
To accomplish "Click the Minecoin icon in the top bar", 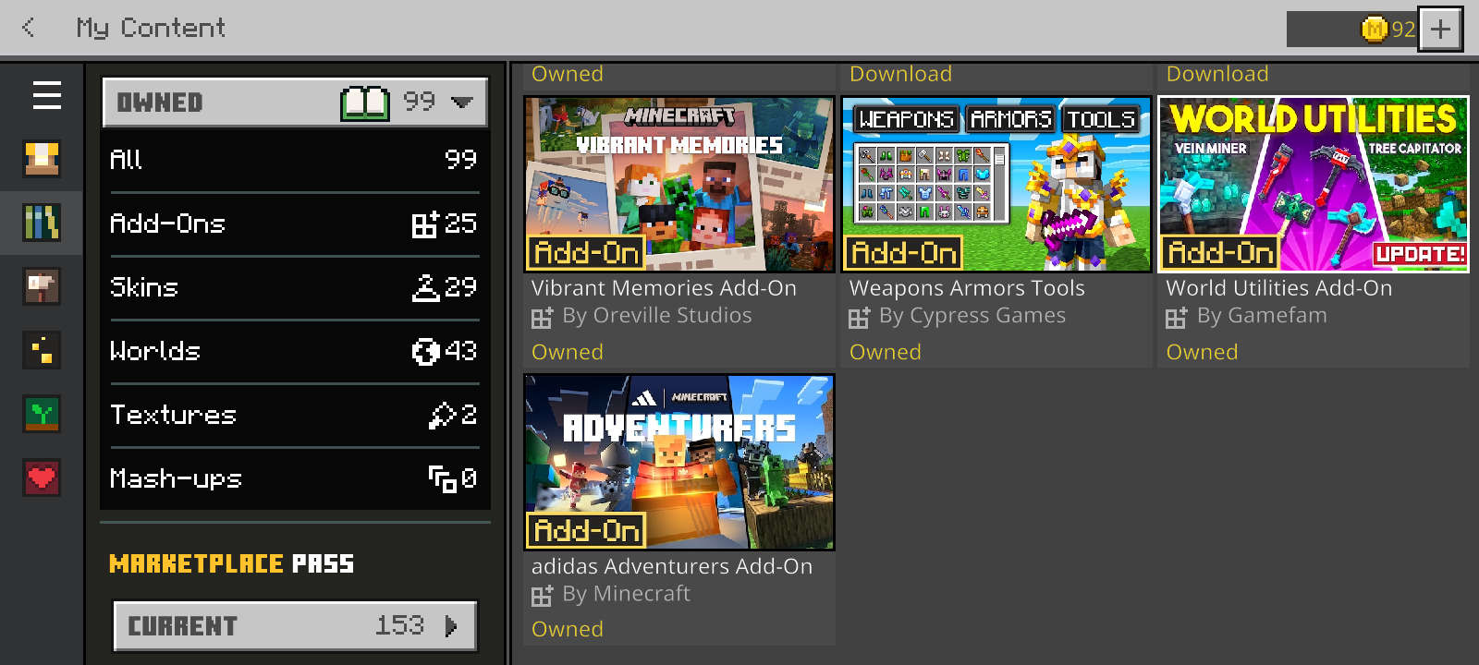I will point(1375,30).
